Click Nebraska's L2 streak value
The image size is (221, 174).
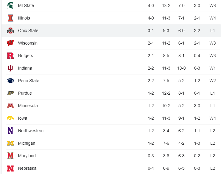[x=213, y=168]
